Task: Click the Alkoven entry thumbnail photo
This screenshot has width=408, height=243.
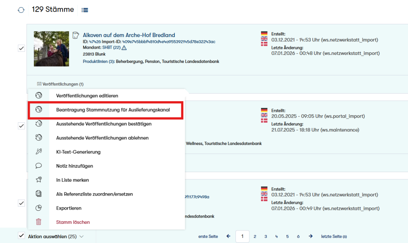Action: [51, 49]
